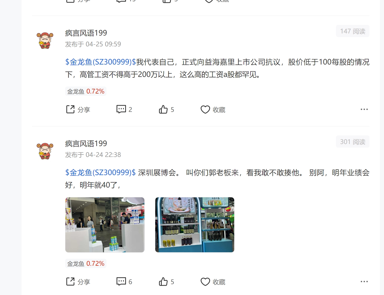Open the 6 comments on 04-24 post

(124, 282)
